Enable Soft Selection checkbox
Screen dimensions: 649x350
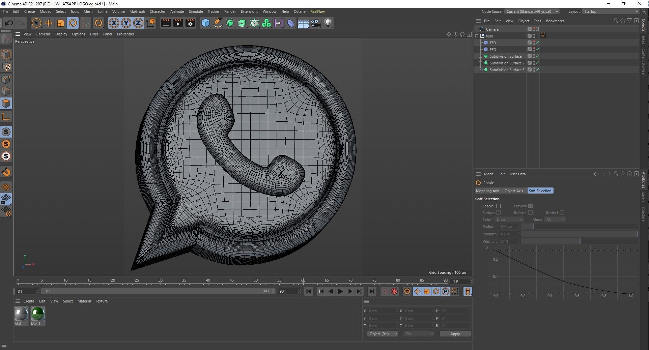pos(498,206)
